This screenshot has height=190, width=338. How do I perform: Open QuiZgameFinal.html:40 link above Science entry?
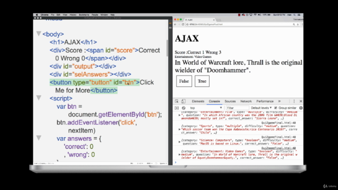point(278,137)
